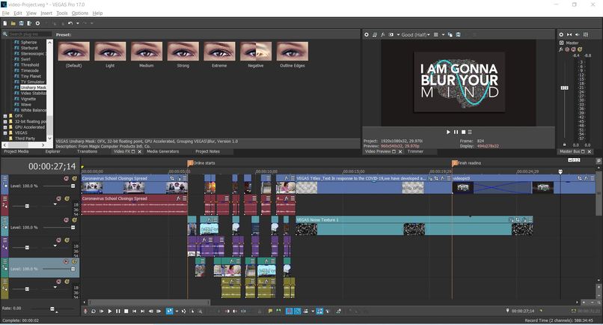Viewport: 603px width, 325px height.
Task: Switch to the Trimmer tab
Action: point(415,152)
